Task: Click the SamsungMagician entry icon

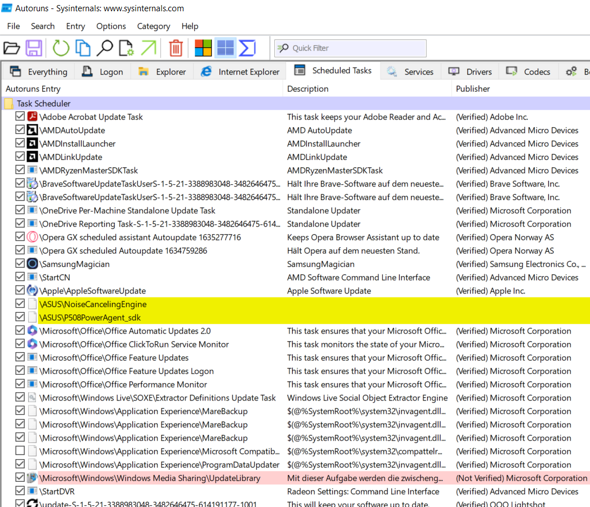Action: point(32,264)
